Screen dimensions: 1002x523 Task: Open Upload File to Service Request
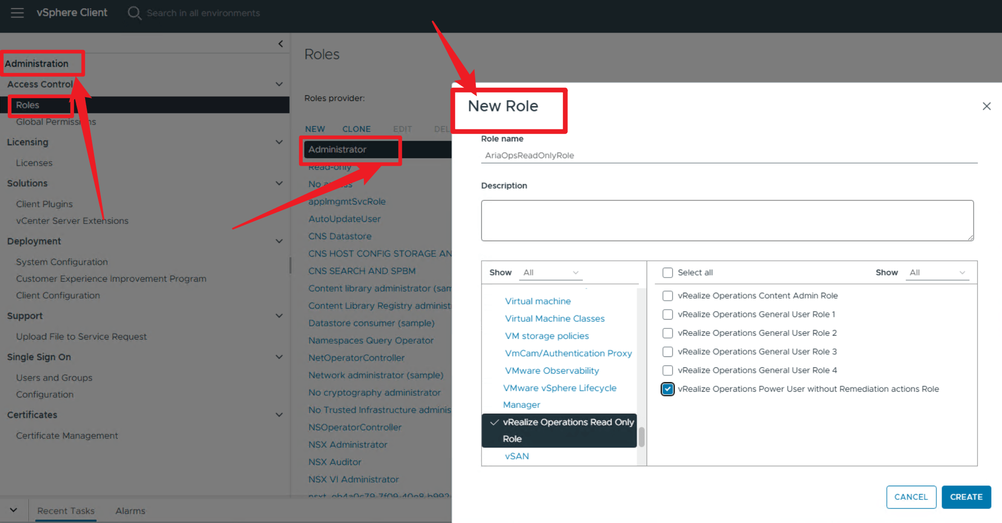click(81, 336)
